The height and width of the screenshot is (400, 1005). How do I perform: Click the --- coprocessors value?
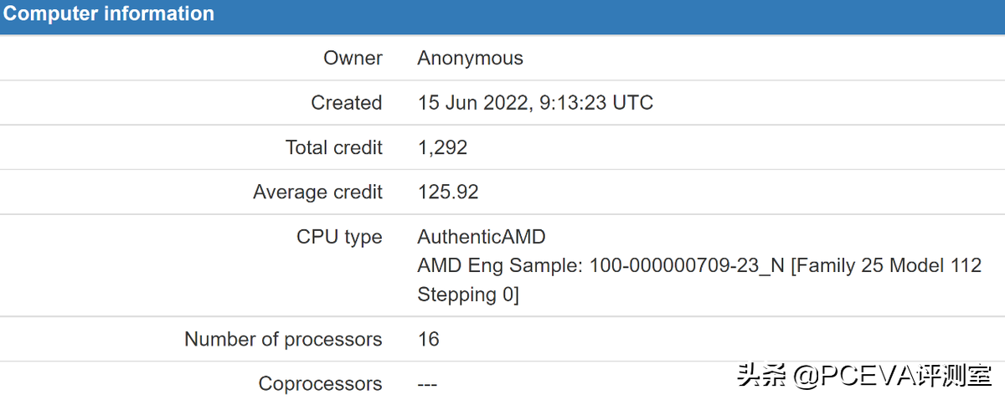click(427, 384)
